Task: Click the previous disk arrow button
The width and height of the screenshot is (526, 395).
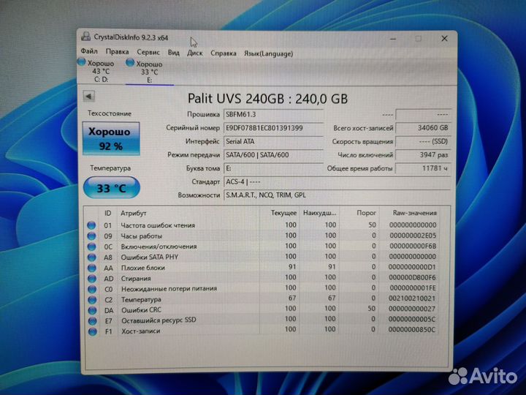Action: pyautogui.click(x=89, y=97)
